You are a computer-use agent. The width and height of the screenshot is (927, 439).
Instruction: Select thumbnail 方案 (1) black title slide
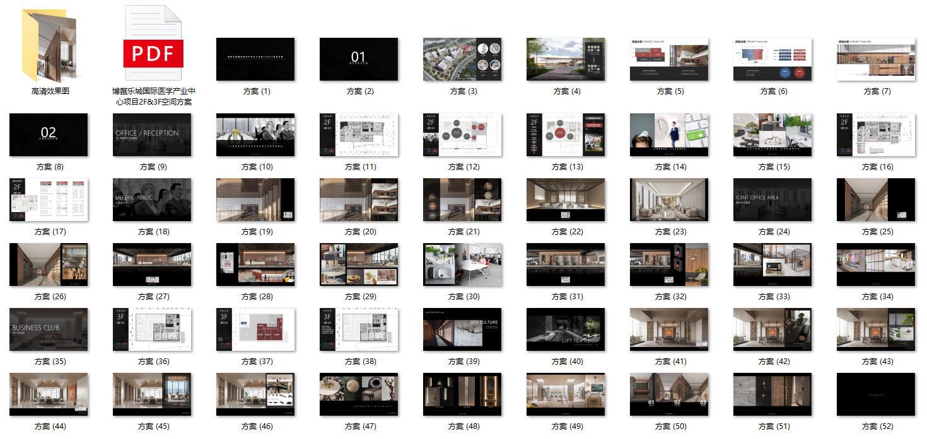coord(255,59)
